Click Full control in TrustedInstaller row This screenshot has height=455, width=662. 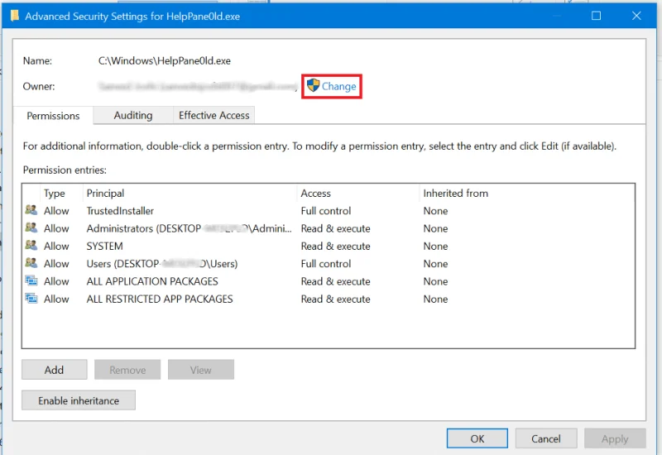(x=325, y=211)
